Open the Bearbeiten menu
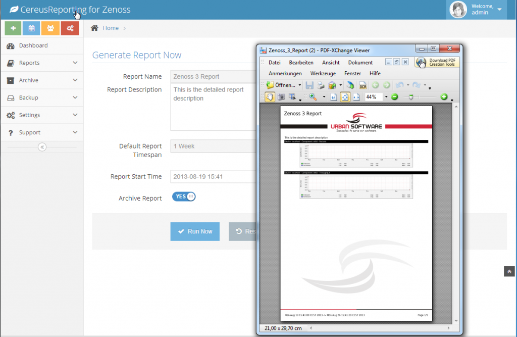This screenshot has height=337, width=517. click(301, 63)
